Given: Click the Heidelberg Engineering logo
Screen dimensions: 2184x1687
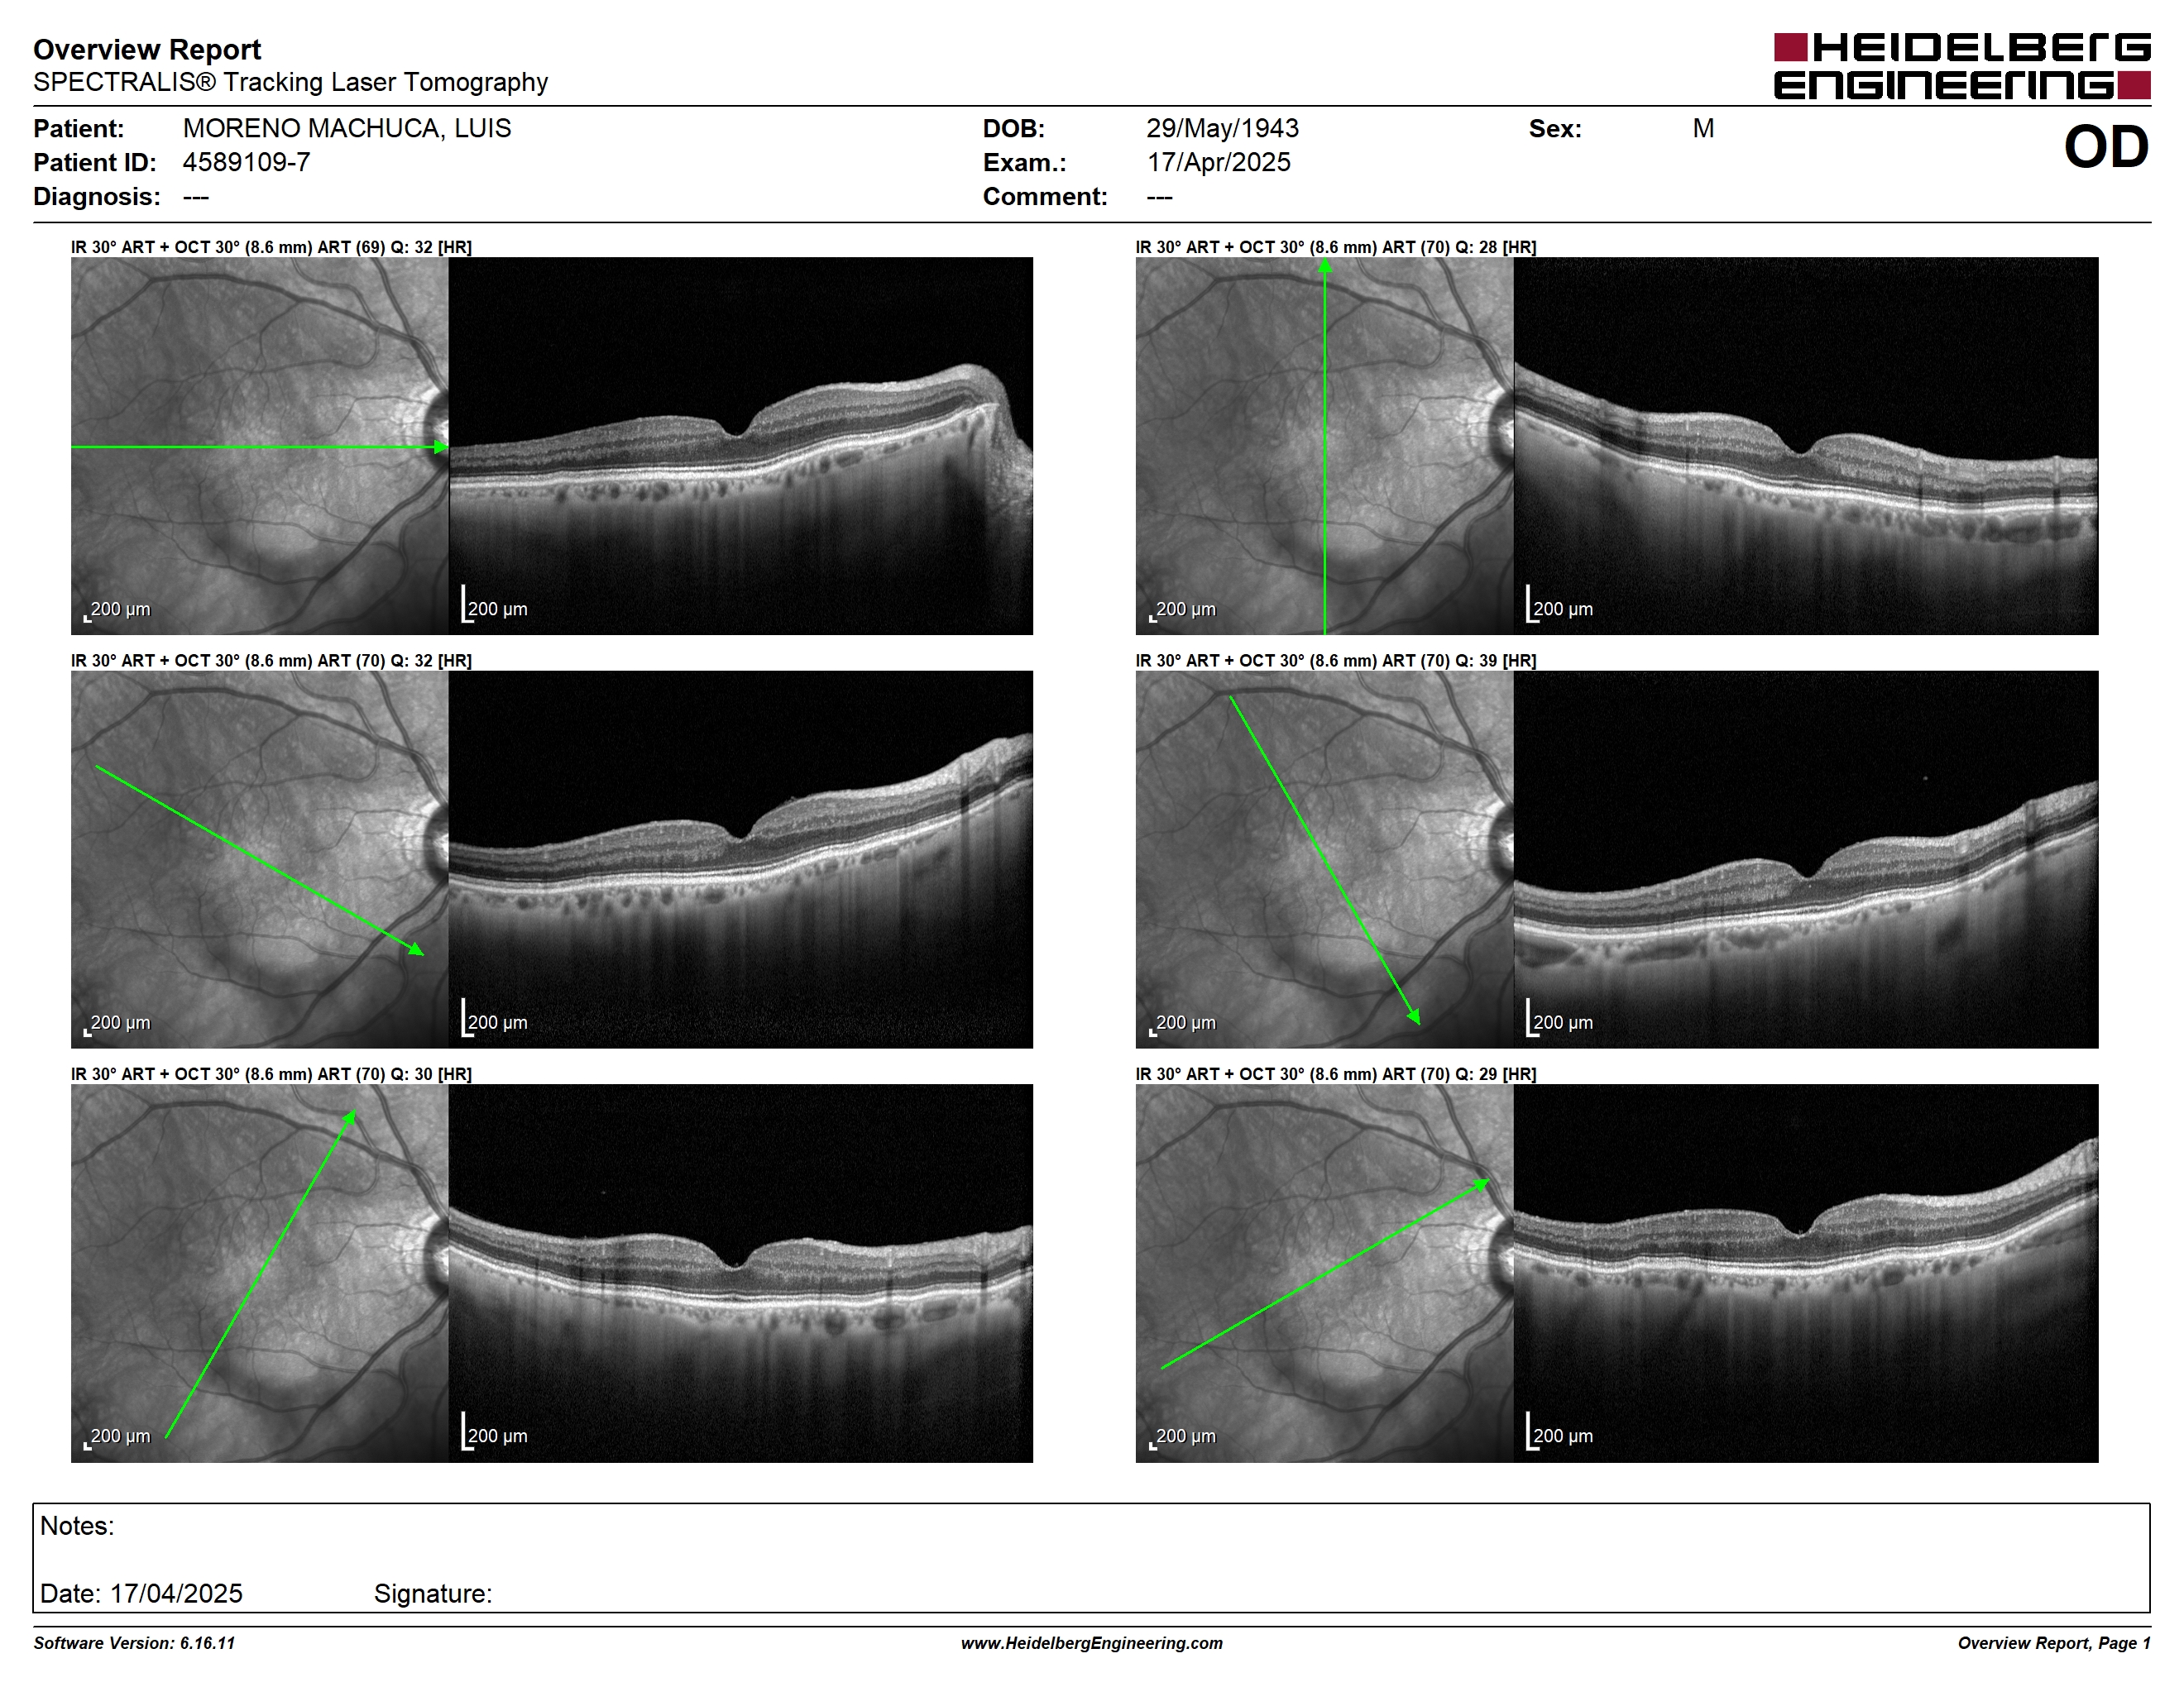Looking at the screenshot, I should pos(1961,66).
